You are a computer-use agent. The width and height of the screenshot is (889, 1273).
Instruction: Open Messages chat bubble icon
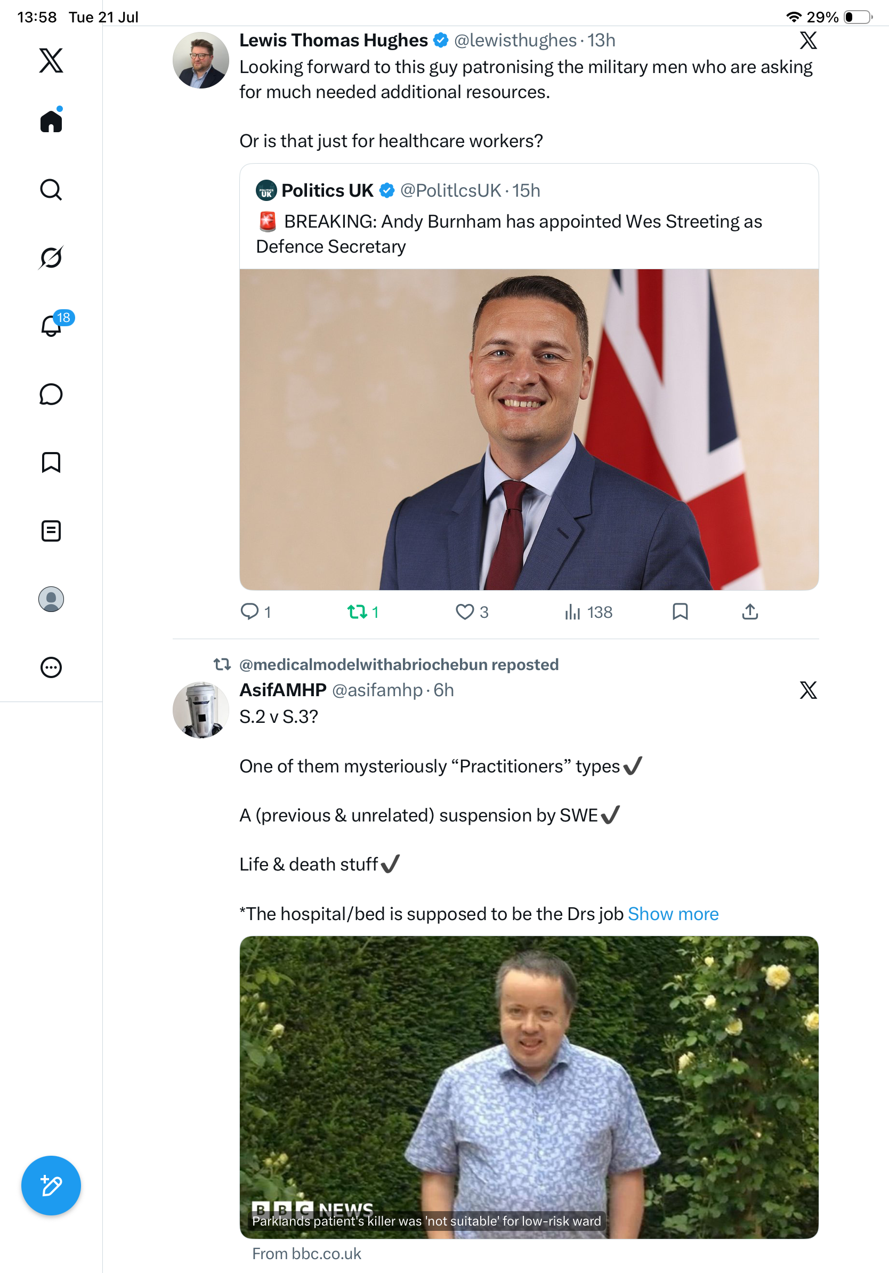[x=51, y=394]
